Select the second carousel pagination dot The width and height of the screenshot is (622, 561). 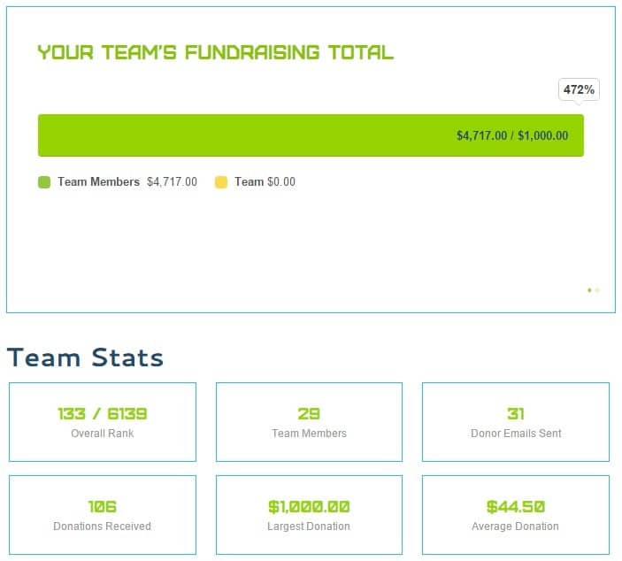(597, 290)
